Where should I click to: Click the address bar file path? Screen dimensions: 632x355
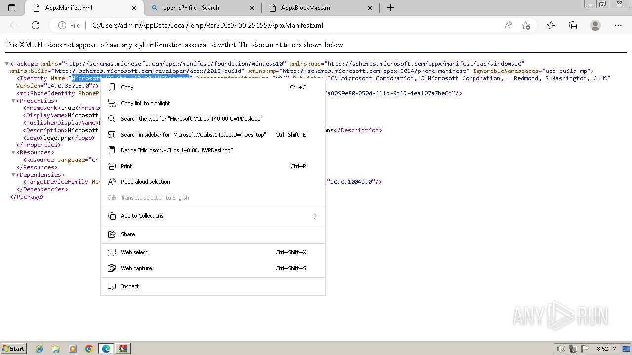tap(208, 25)
